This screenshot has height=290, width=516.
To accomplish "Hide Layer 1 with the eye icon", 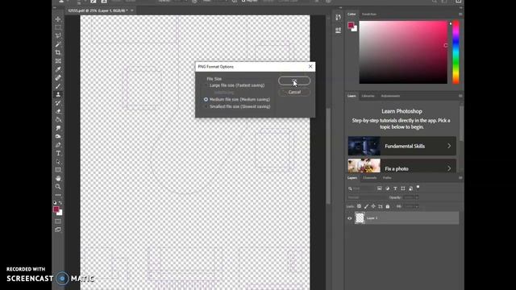I will [x=349, y=218].
